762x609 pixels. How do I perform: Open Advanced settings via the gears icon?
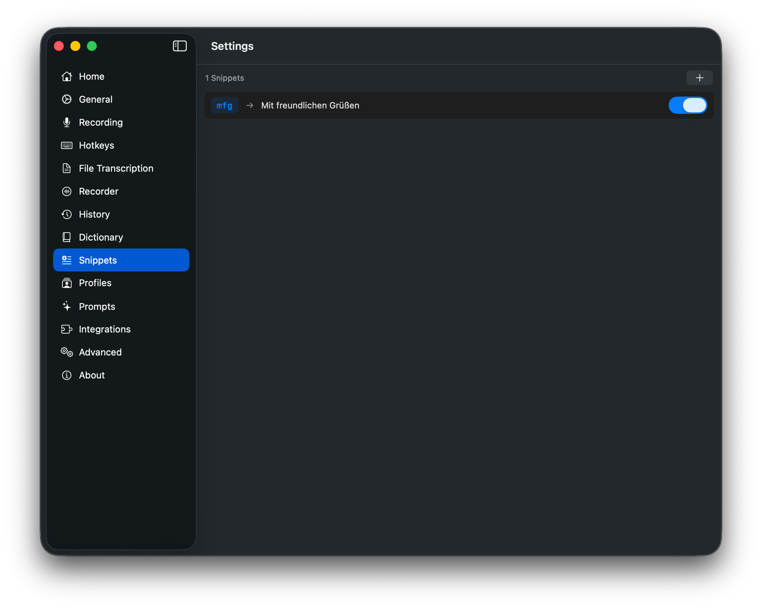click(67, 352)
